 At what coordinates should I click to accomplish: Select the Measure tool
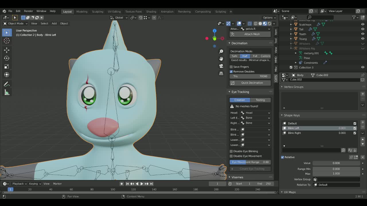[7, 92]
